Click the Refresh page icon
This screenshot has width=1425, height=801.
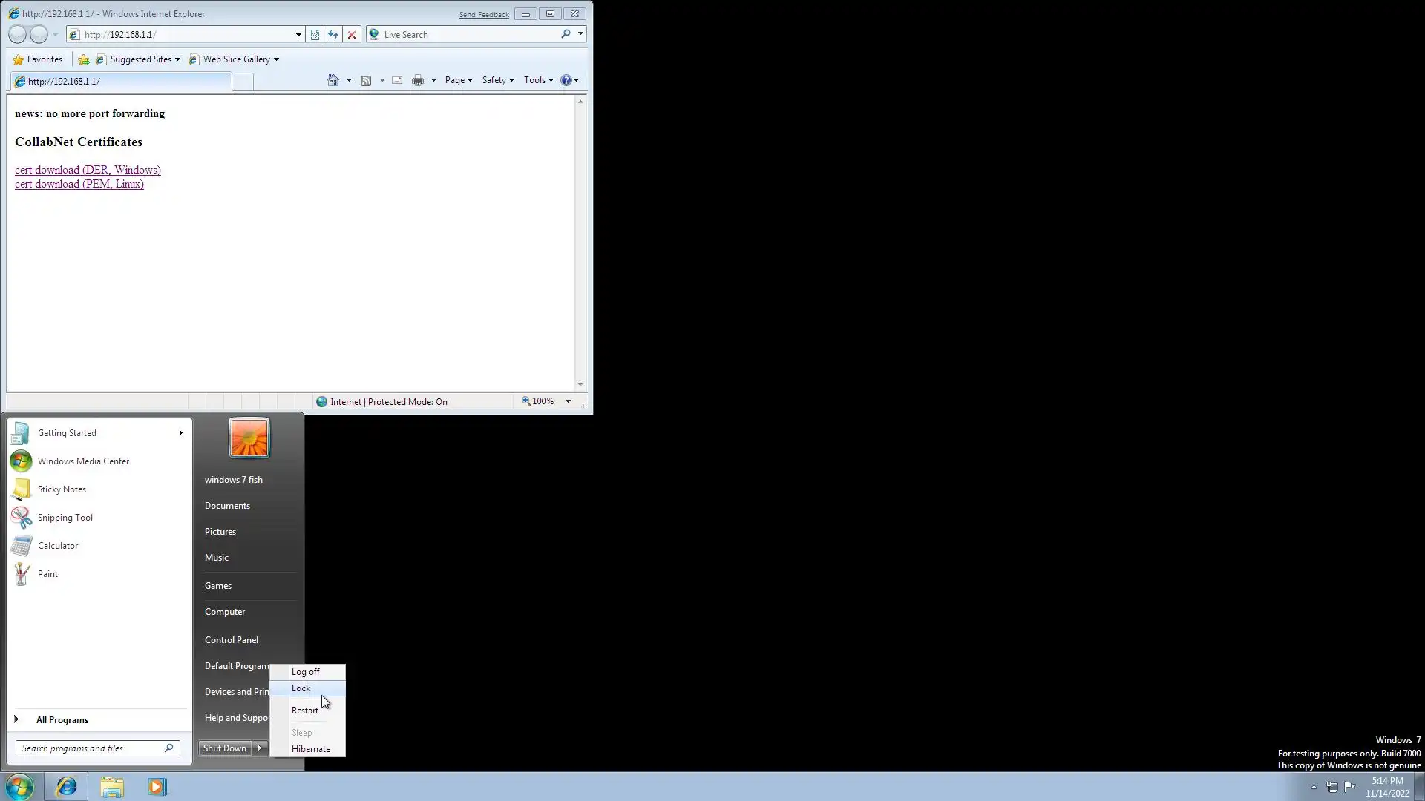[333, 34]
